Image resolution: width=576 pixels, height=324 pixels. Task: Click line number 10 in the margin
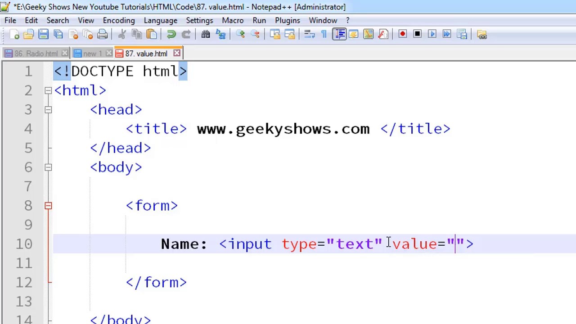point(24,244)
